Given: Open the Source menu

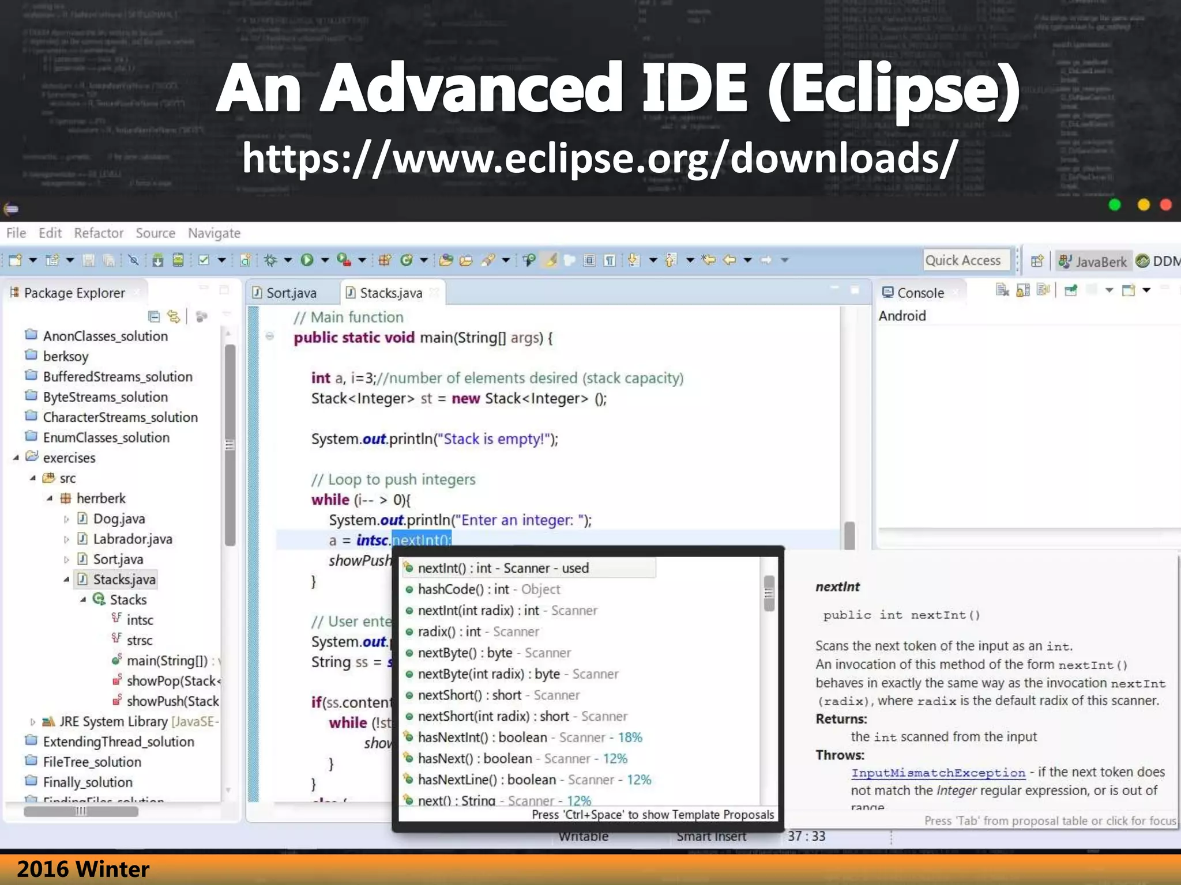Looking at the screenshot, I should [156, 233].
